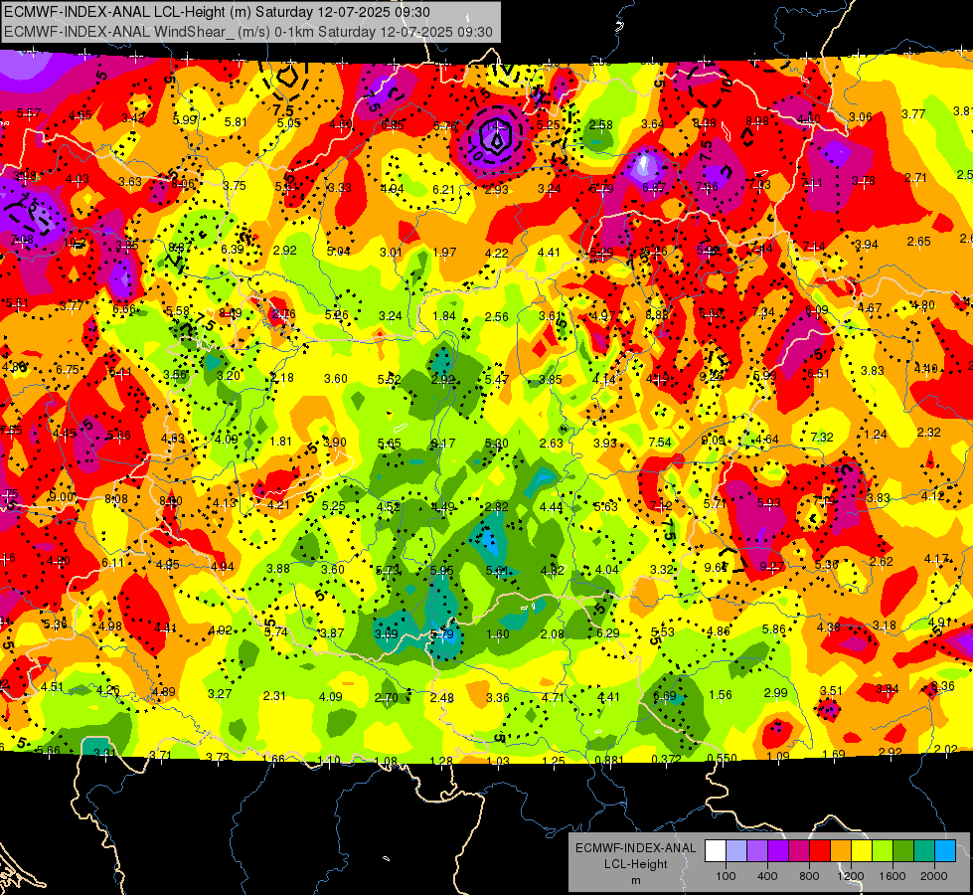Click the 3.01 wind shear value
This screenshot has width=973, height=895.
391,252
